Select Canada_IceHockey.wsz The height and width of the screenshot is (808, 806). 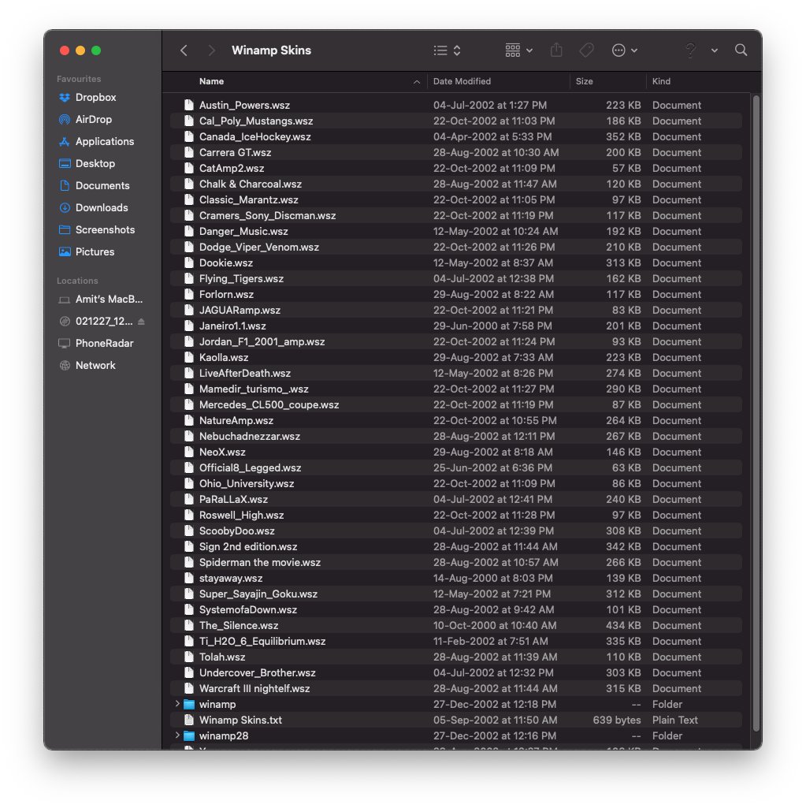point(456,136)
